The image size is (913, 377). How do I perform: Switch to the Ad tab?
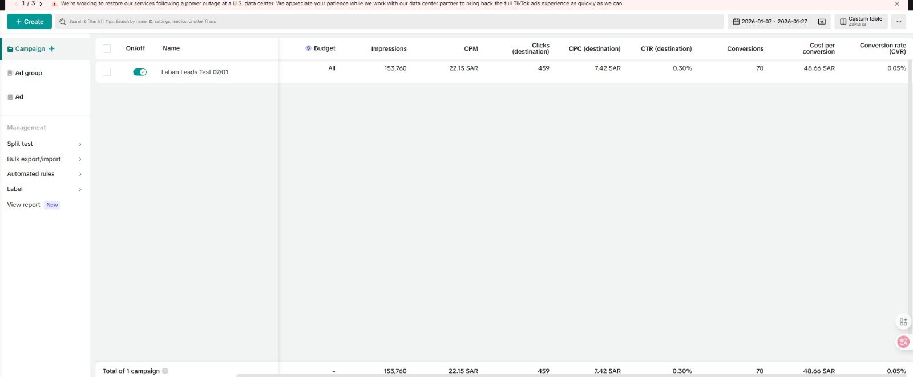[x=19, y=97]
